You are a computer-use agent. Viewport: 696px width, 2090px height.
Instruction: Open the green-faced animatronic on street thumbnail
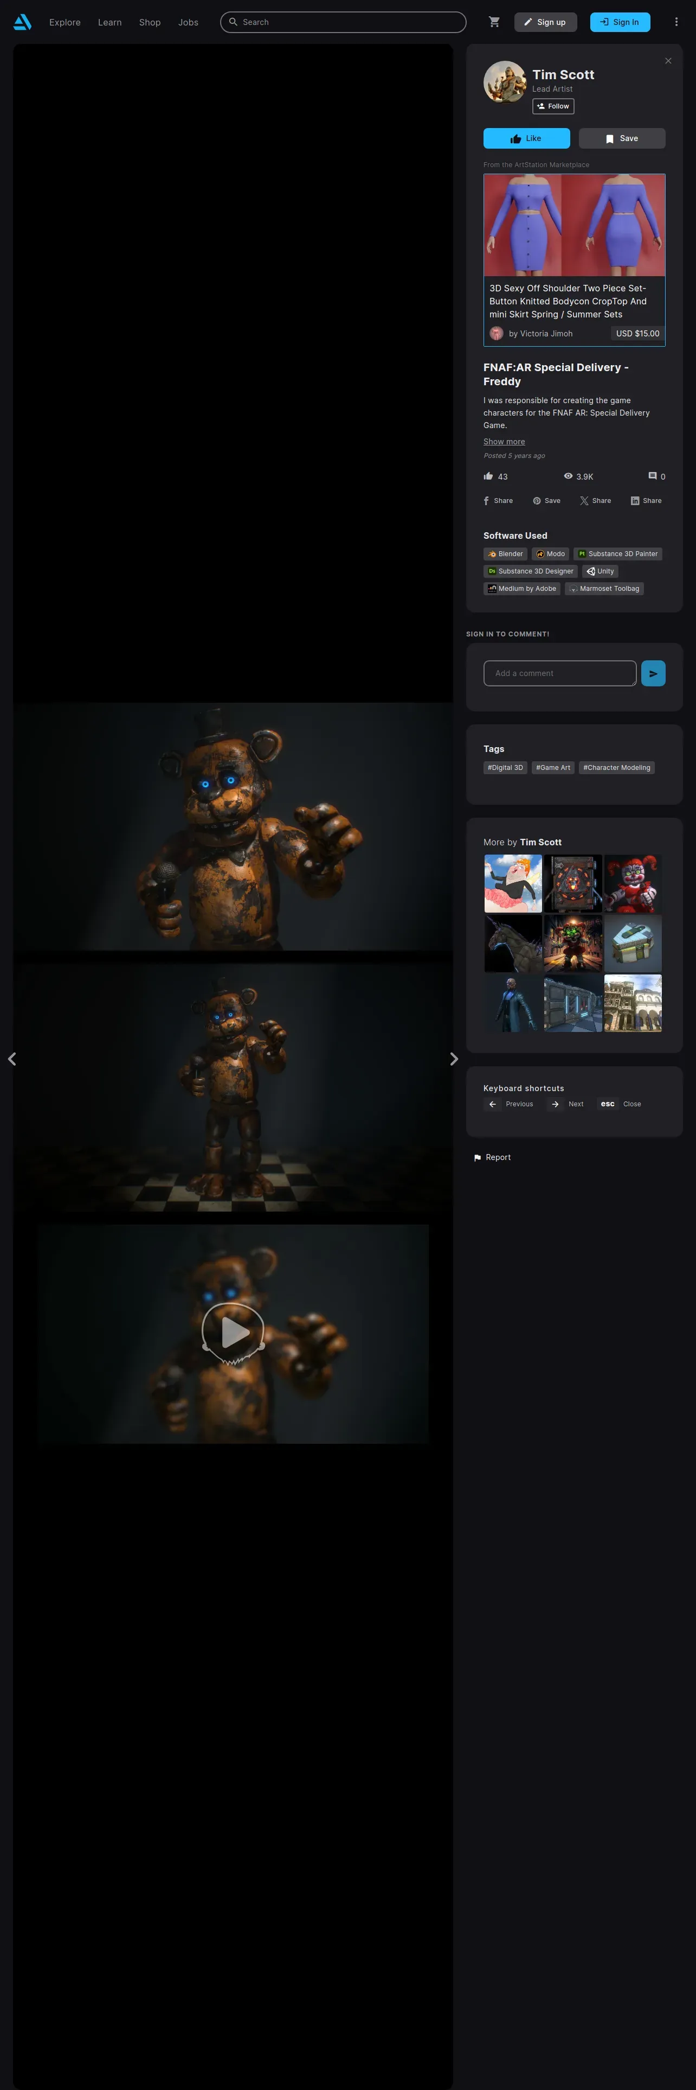(x=573, y=944)
